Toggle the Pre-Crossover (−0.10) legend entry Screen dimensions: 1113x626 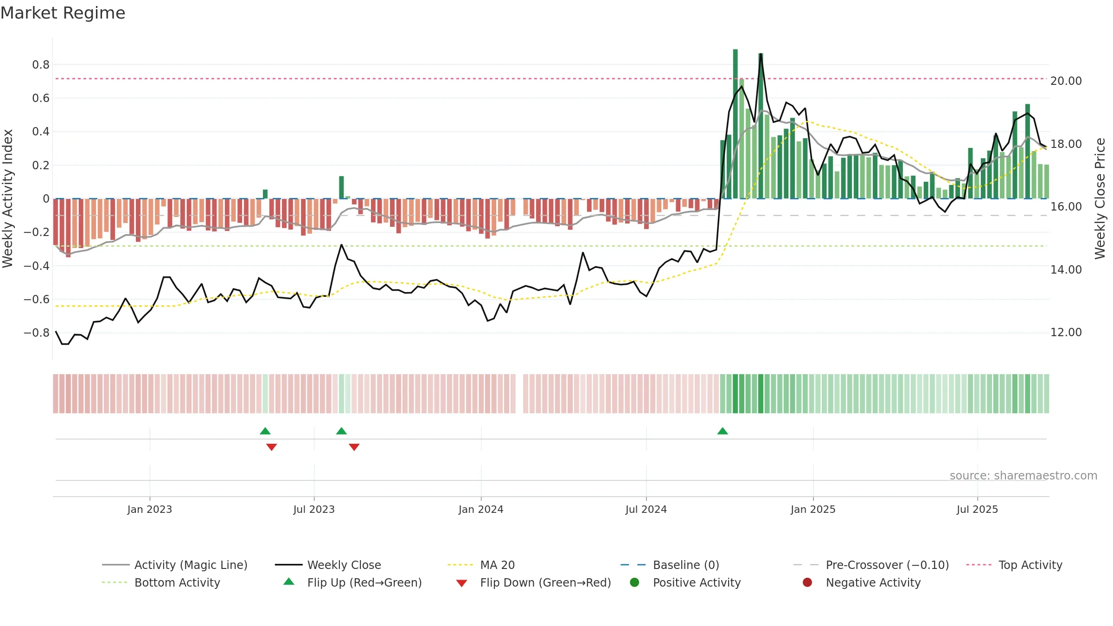click(871, 565)
